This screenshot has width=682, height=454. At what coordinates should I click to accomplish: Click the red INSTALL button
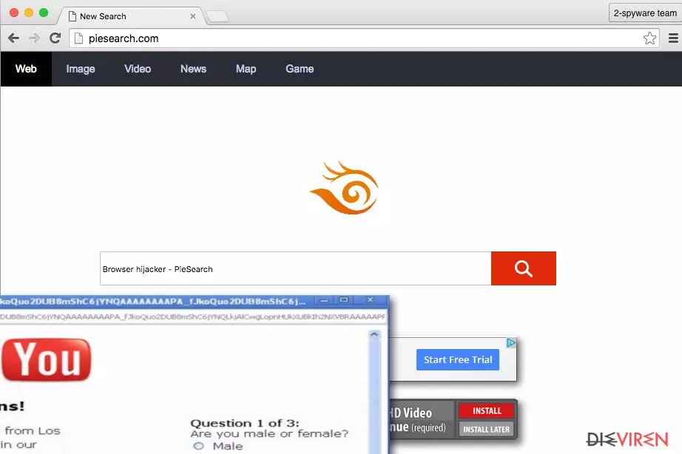(487, 410)
